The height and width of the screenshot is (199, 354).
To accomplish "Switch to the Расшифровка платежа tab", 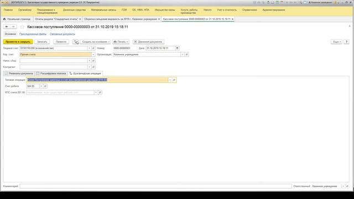I will 51,74.
